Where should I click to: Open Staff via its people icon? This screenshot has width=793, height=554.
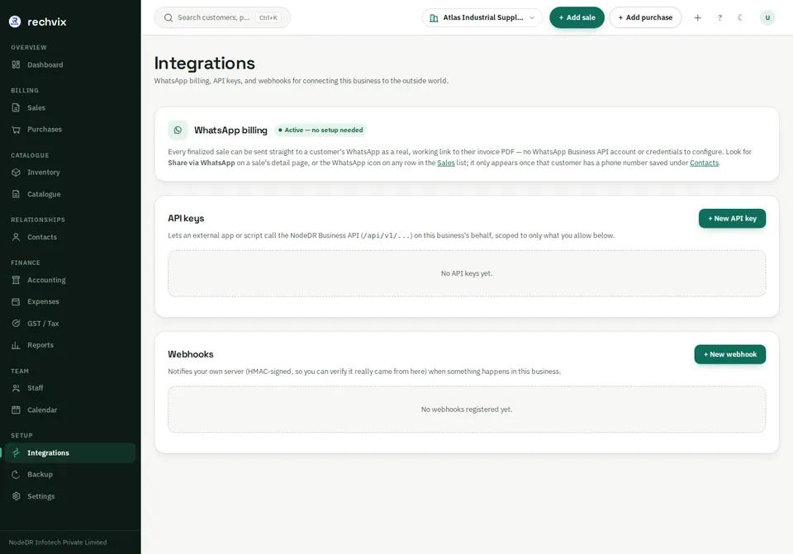click(x=17, y=388)
